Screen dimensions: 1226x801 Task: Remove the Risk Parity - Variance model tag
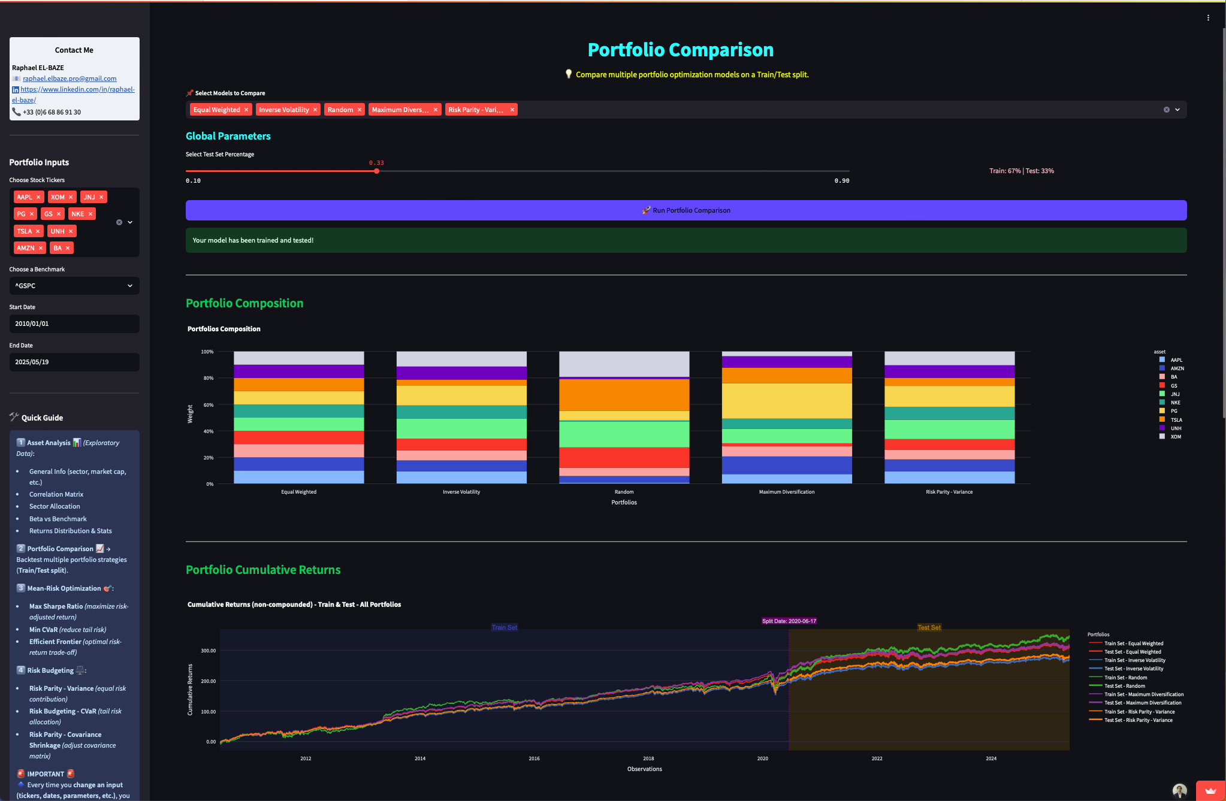(x=512, y=109)
